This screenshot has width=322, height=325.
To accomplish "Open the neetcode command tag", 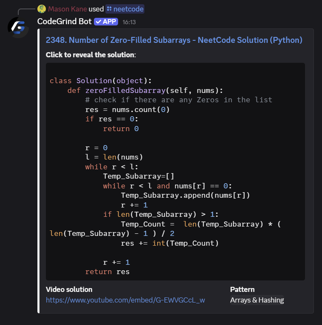I will [128, 9].
